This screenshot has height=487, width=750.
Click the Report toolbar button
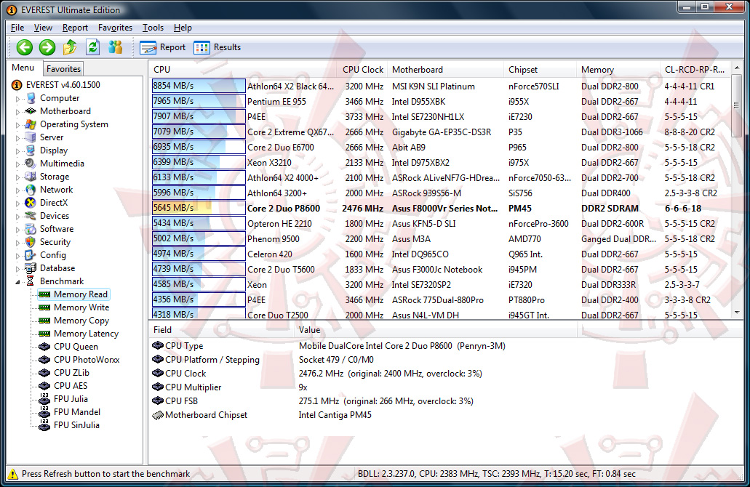coord(163,47)
